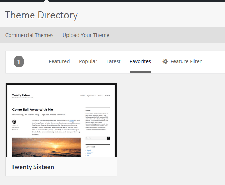Select the Favorites tab
This screenshot has width=225, height=185.
click(140, 61)
